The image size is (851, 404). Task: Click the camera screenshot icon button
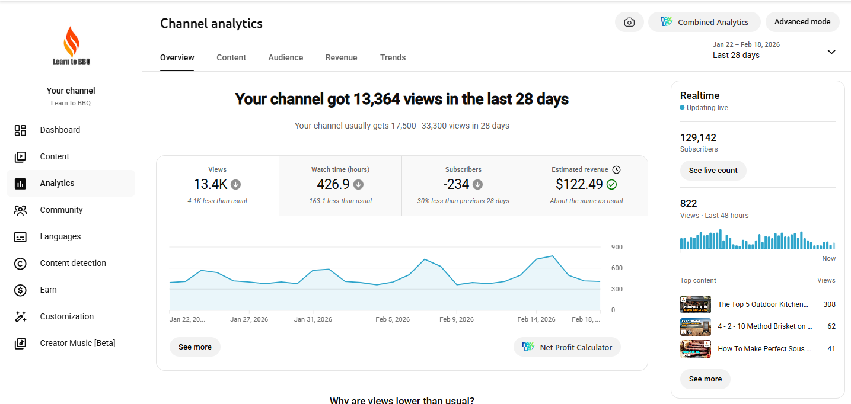click(629, 22)
